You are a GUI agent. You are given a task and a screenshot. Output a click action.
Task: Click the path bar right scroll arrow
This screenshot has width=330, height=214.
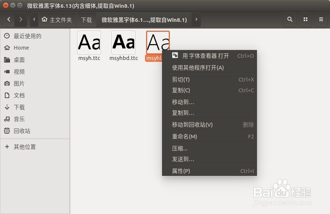[x=197, y=20]
